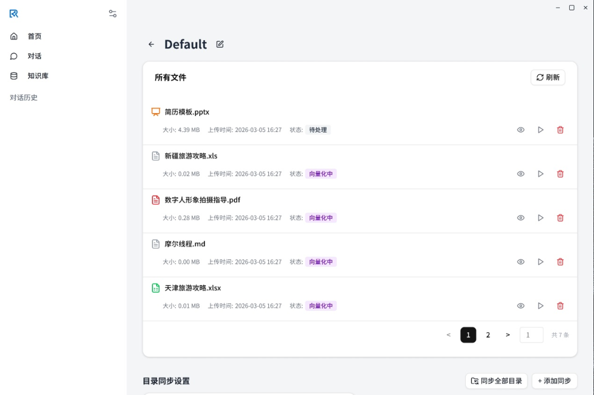
Task: Delete 摩尔线程.md file
Action: tap(560, 262)
